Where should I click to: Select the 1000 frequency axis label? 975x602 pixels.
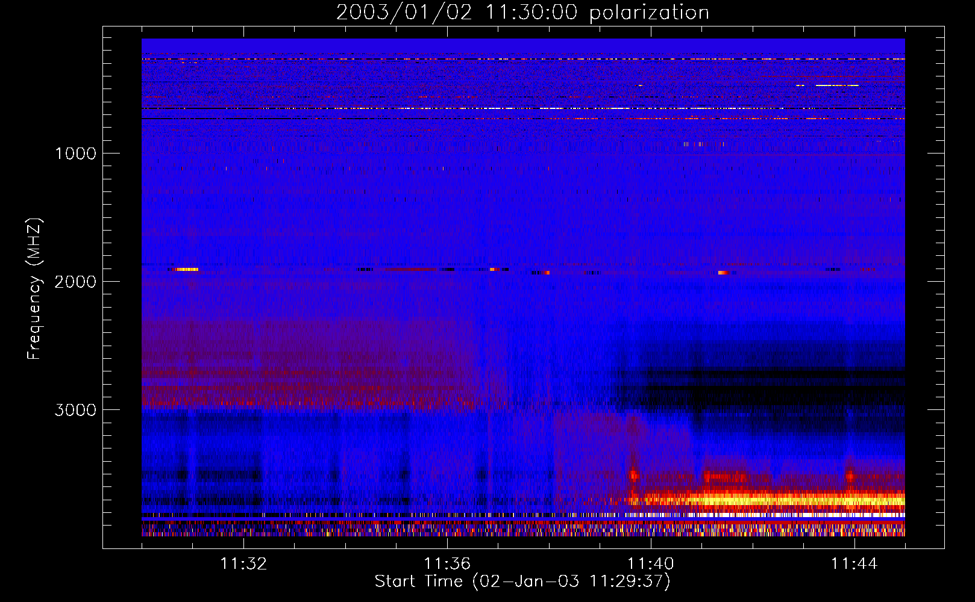(75, 154)
